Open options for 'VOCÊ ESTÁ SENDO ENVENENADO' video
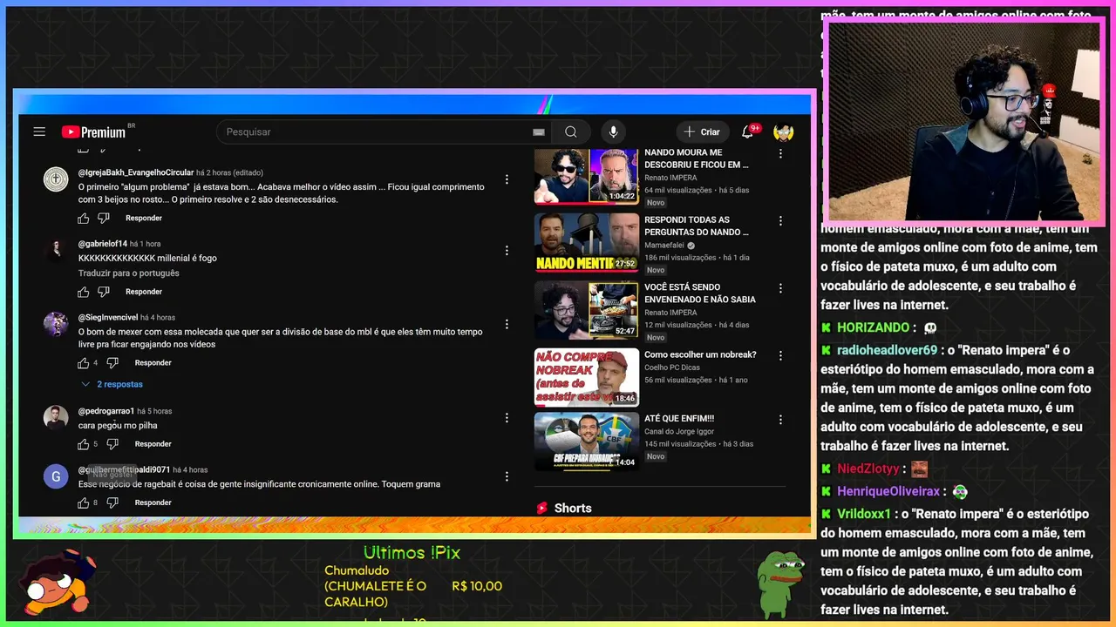 point(780,288)
